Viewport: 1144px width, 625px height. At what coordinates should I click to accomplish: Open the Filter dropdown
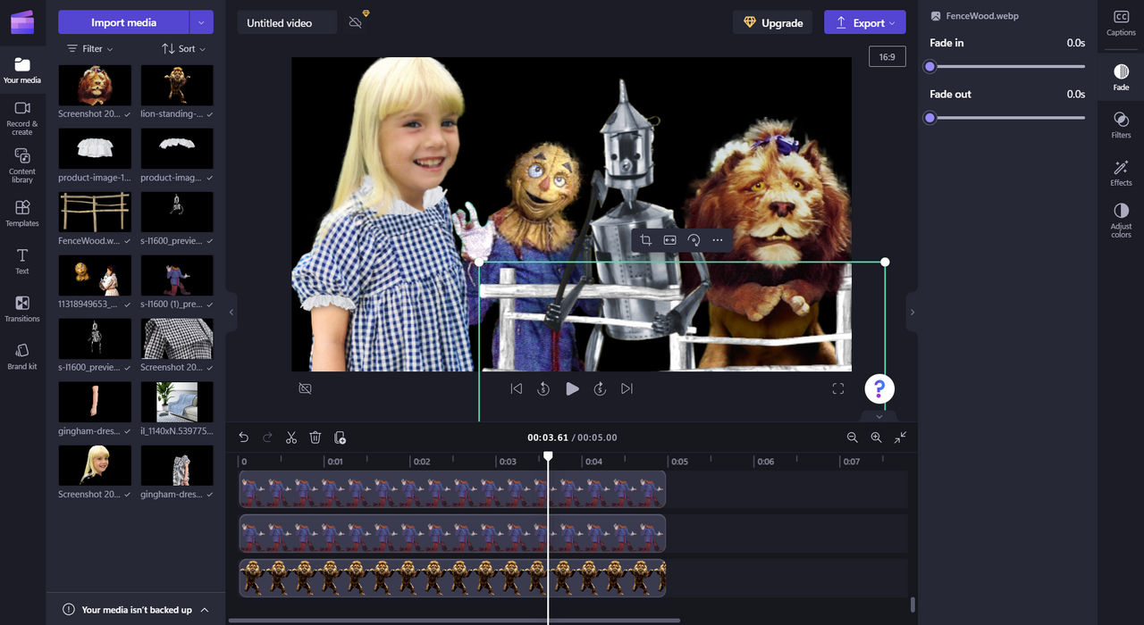[90, 49]
